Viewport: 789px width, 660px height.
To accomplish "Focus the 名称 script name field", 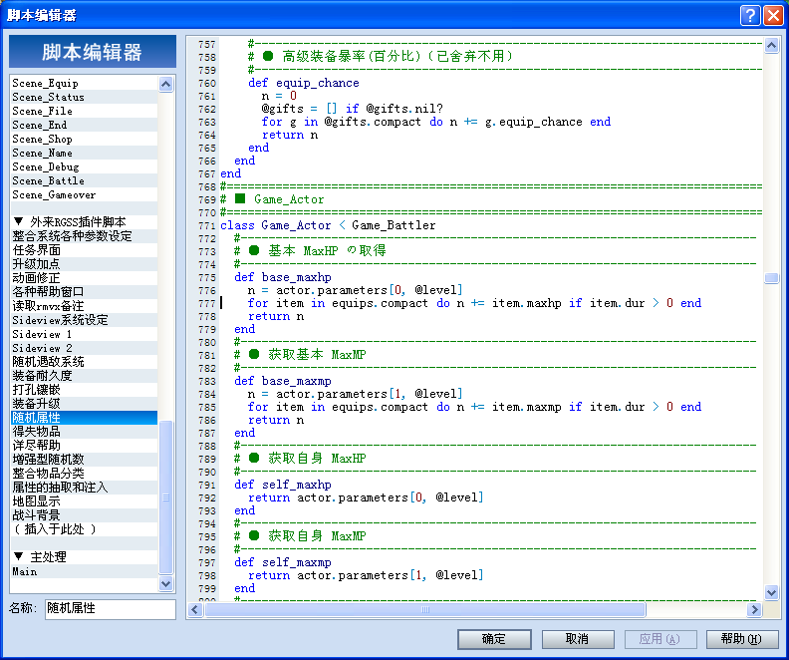I will [x=111, y=608].
